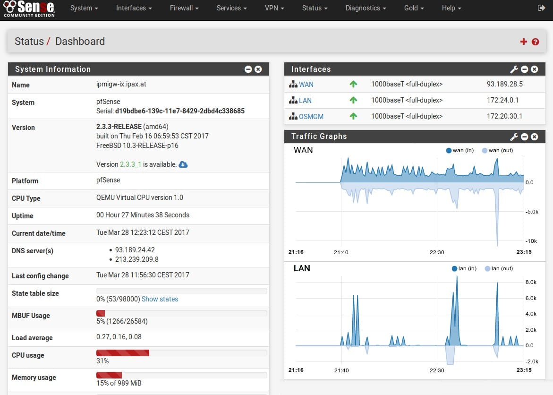
Task: Click the WAN network interface icon
Action: click(x=293, y=85)
